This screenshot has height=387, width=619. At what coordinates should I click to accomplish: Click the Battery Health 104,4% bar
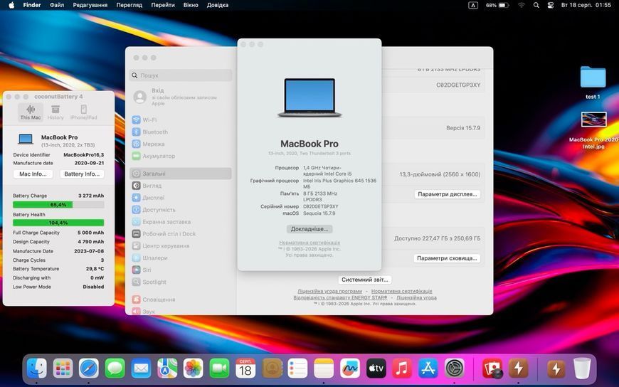tap(58, 223)
